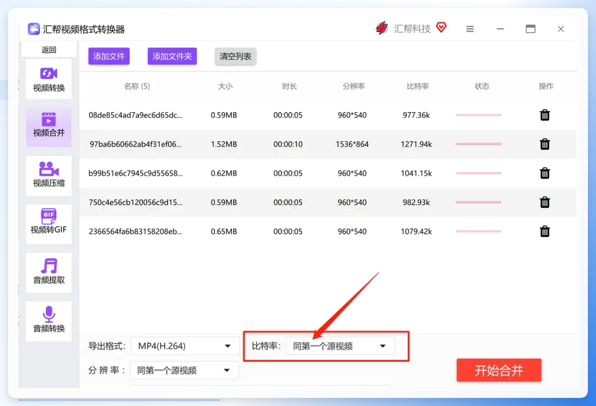This screenshot has width=596, height=406.
Task: Delete the 2366564fa6b83158208eb file row
Action: pos(545,231)
